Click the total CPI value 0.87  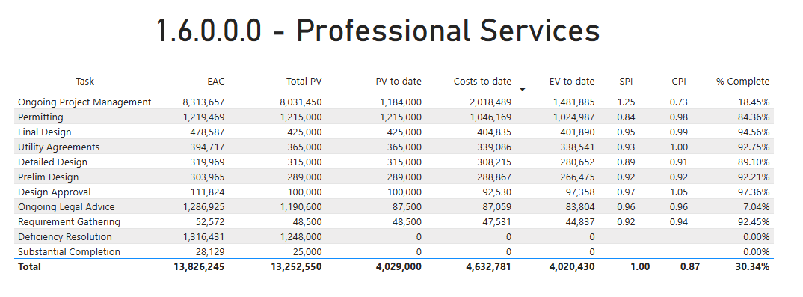690,267
